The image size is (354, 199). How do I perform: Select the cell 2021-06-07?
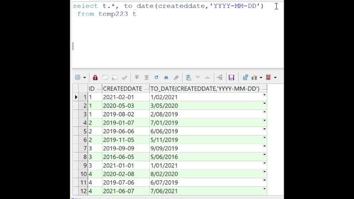[x=126, y=191]
